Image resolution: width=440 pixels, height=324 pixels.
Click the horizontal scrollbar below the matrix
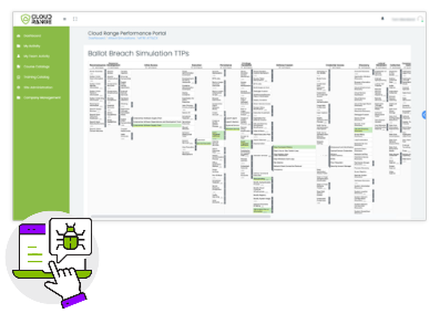180,216
